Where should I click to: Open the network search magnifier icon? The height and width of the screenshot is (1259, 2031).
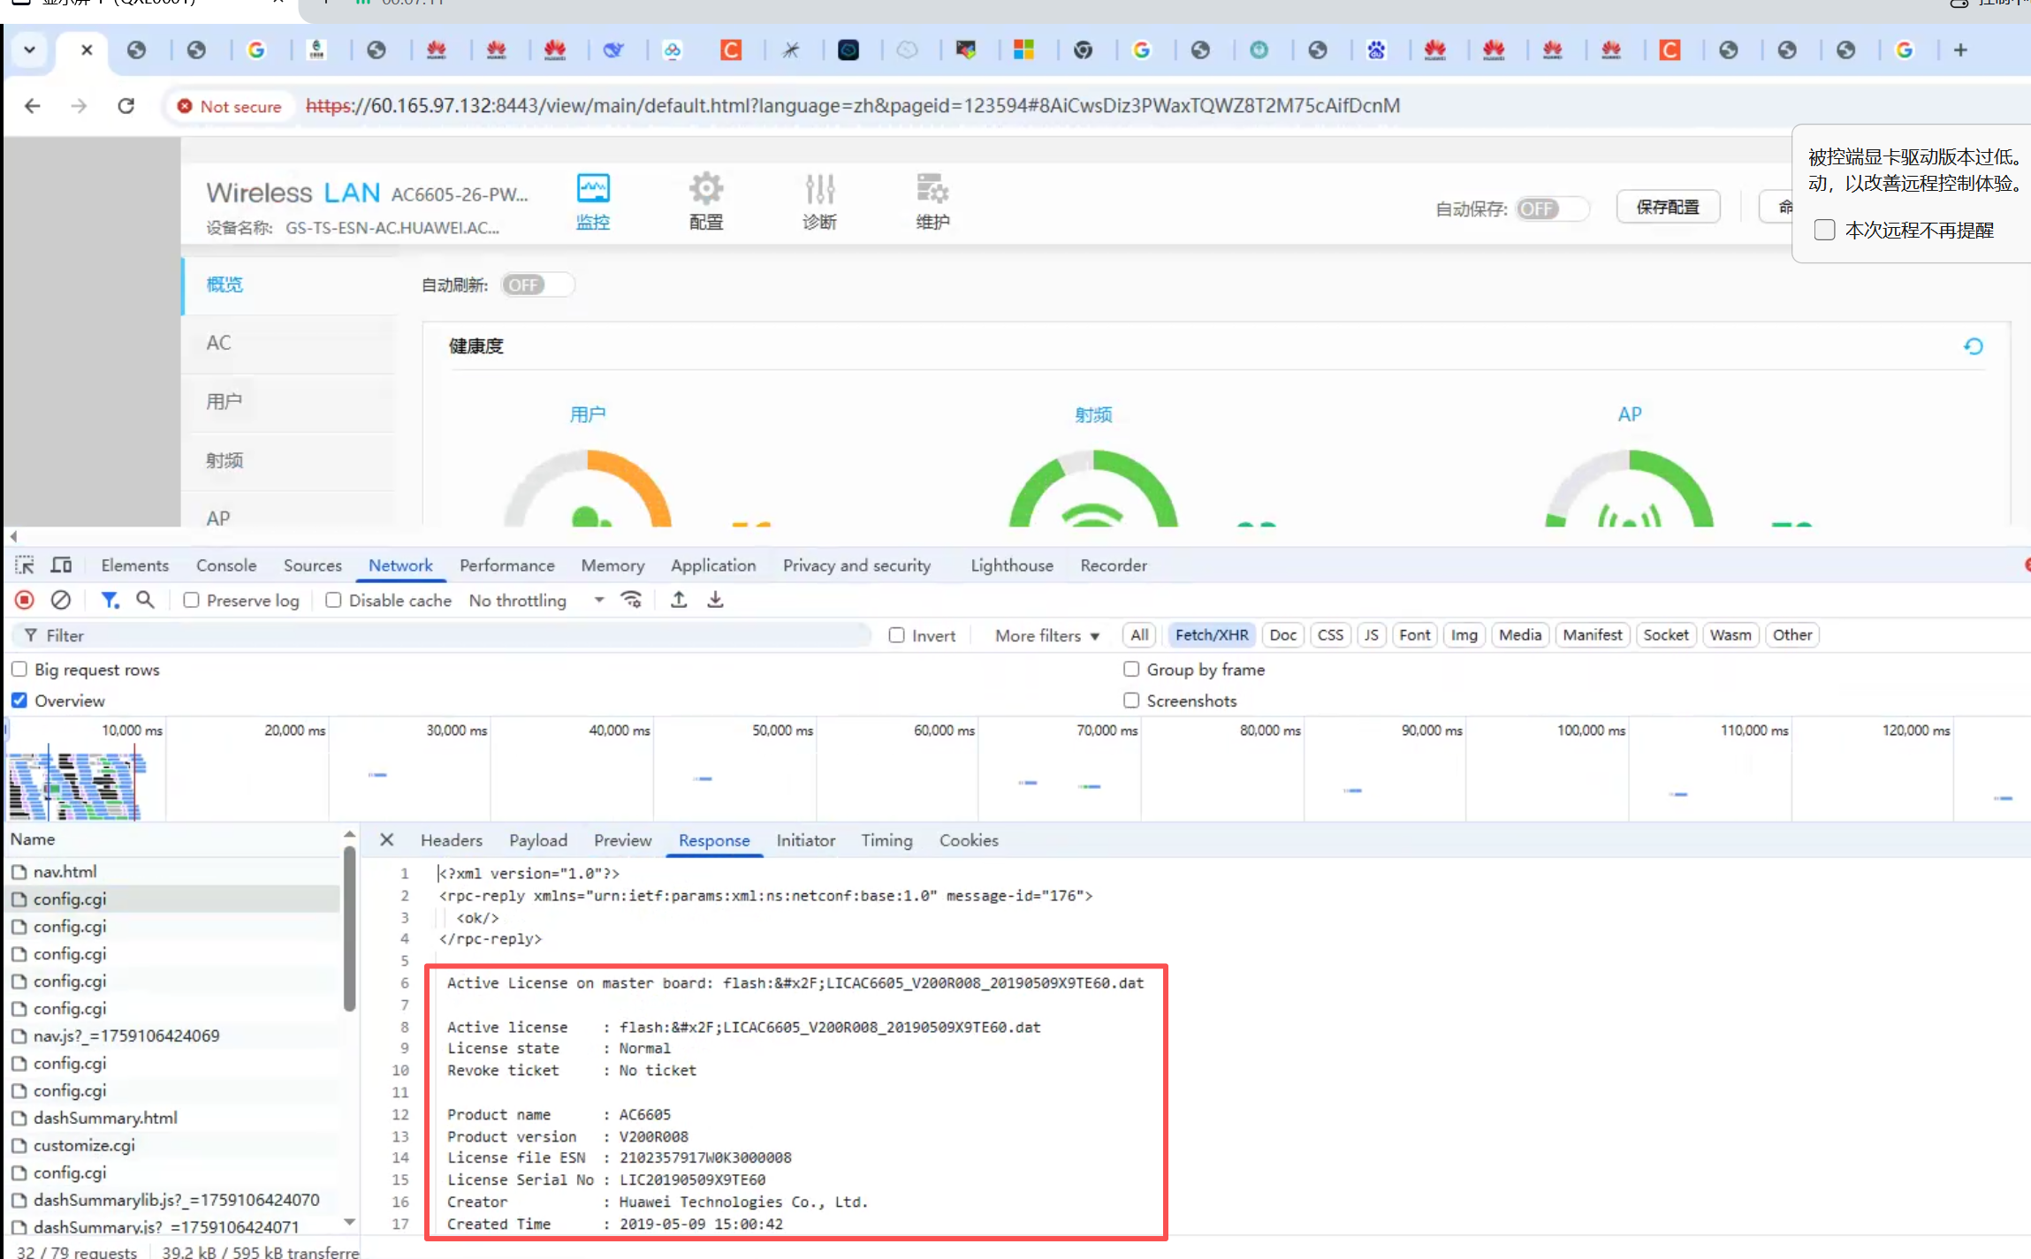145,600
